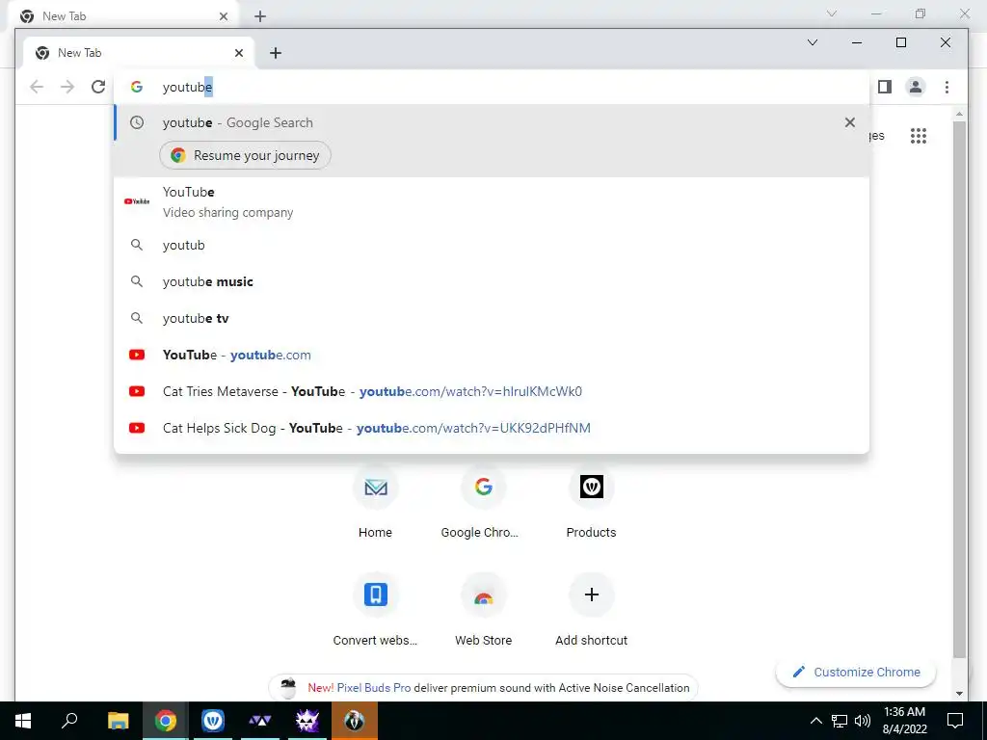Remove the youtube history suggestion with X
987x740 pixels.
tap(850, 122)
